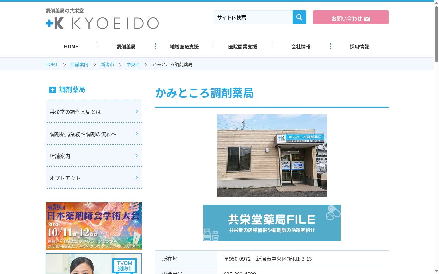Go to 店舗案内 breadcrumb link
This screenshot has width=439, height=274.
[79, 64]
